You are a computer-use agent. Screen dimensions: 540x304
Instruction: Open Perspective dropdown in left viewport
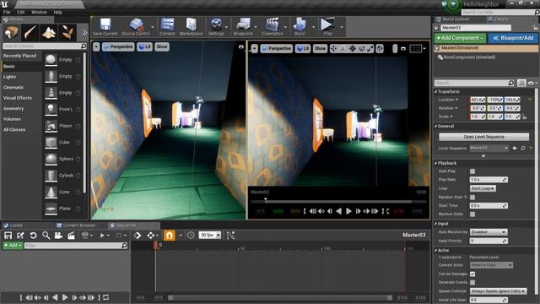click(x=118, y=46)
